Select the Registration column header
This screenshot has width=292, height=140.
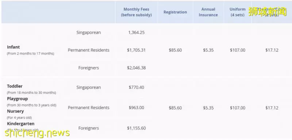click(175, 12)
